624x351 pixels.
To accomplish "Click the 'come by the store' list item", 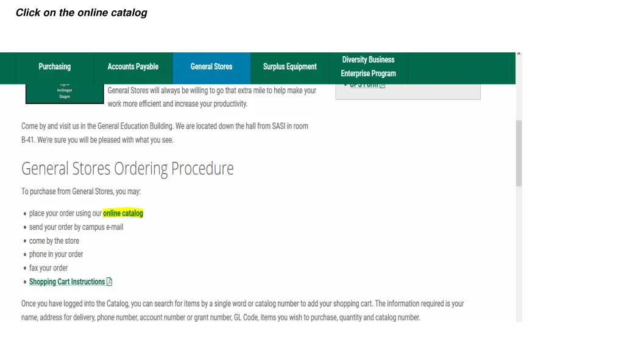I will [x=54, y=241].
